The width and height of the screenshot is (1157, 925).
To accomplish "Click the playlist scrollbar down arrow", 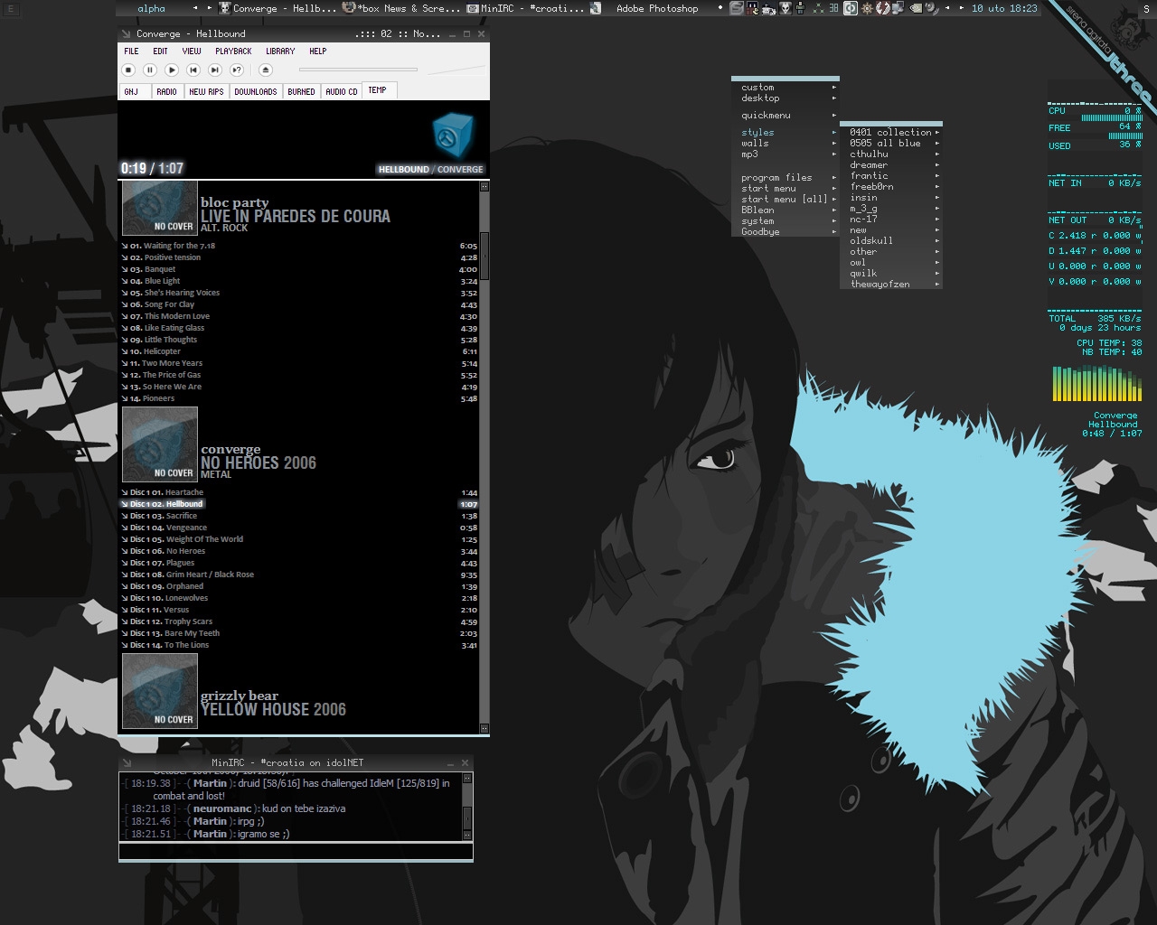I will (484, 728).
